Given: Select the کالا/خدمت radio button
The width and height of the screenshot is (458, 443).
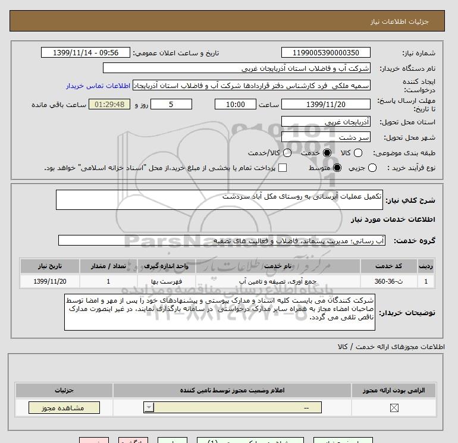Looking at the screenshot, I should click(287, 153).
